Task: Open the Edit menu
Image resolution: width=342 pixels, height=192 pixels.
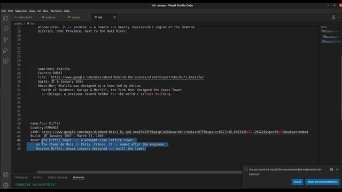Action: (x=11, y=11)
